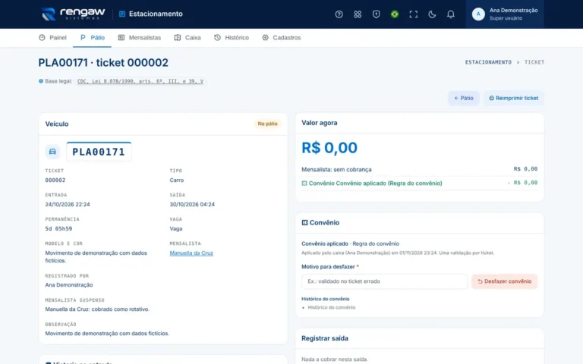Click the TICKET breadcrumb item

[x=534, y=62]
